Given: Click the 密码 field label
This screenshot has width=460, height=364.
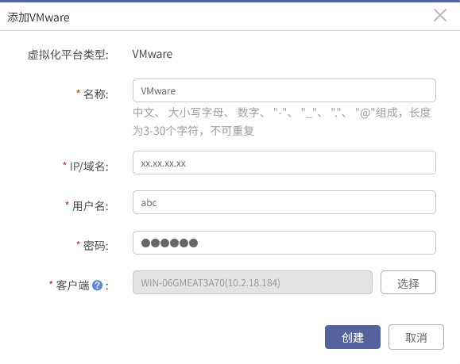Looking at the screenshot, I should [x=96, y=246].
